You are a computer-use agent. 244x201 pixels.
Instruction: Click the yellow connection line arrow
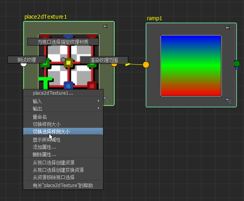pyautogui.click(x=128, y=64)
